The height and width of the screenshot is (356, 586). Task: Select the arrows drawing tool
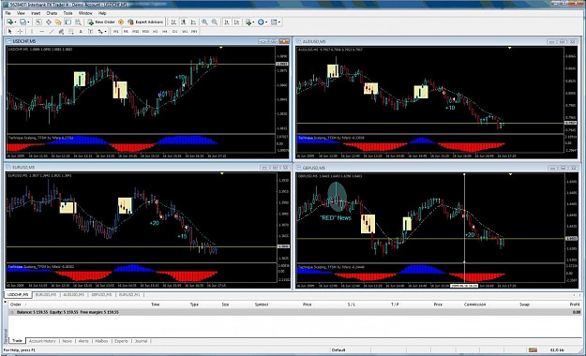[x=100, y=32]
